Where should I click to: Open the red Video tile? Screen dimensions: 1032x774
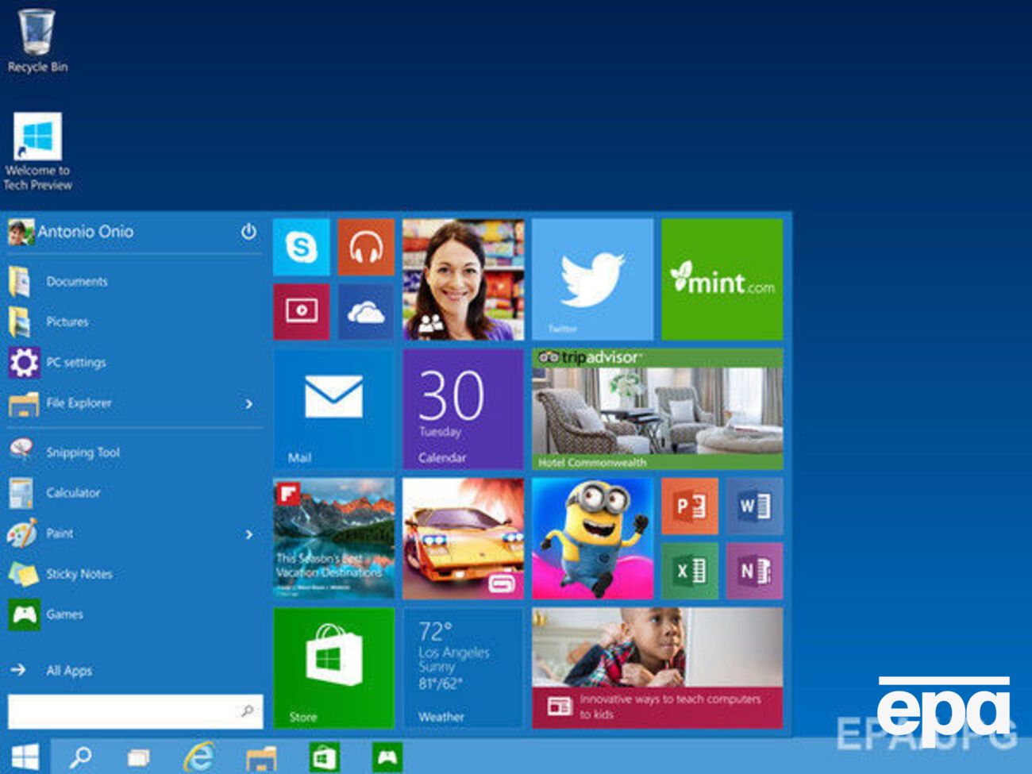(x=302, y=312)
